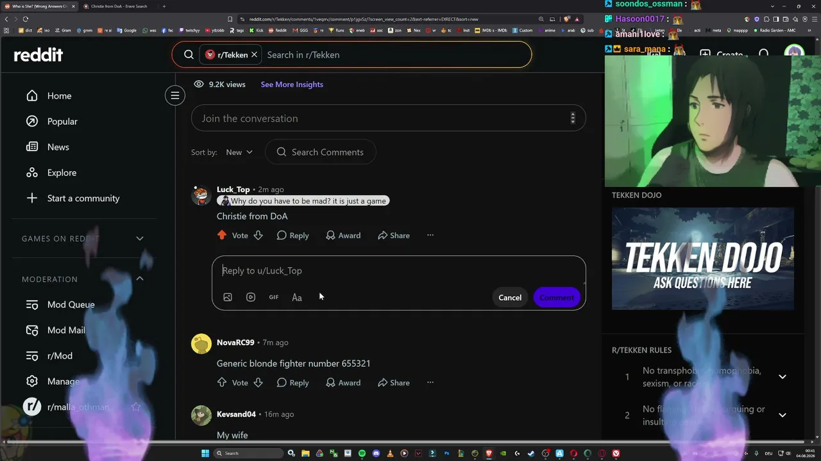The image size is (821, 461).
Task: Open NovaRC99's profile
Action: pos(235,343)
